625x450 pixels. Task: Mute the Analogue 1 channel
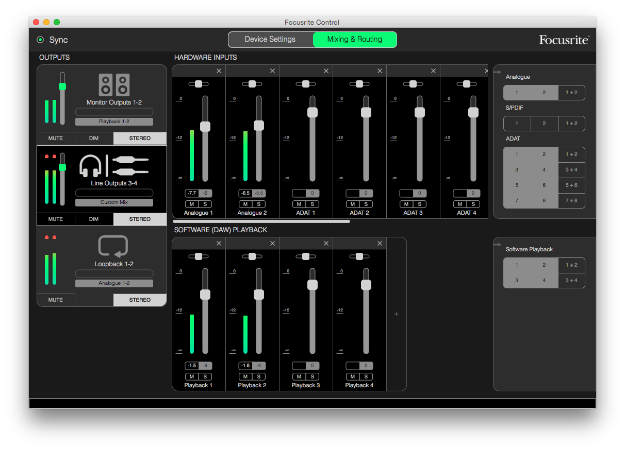192,204
